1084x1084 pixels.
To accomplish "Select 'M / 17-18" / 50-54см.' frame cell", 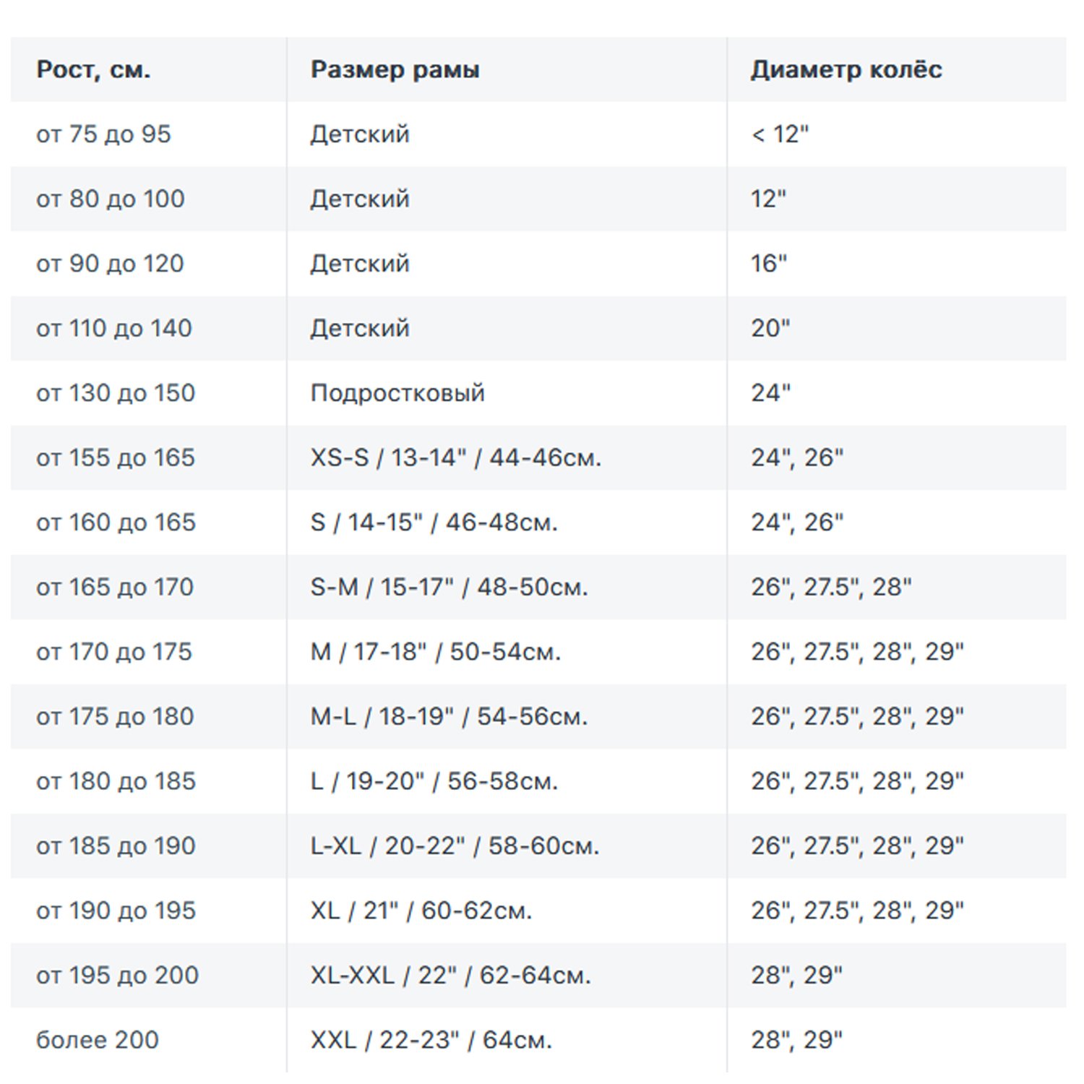I will (507, 652).
